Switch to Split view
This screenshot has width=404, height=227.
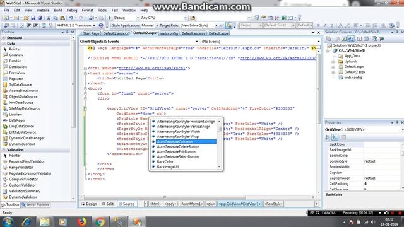tap(108, 204)
